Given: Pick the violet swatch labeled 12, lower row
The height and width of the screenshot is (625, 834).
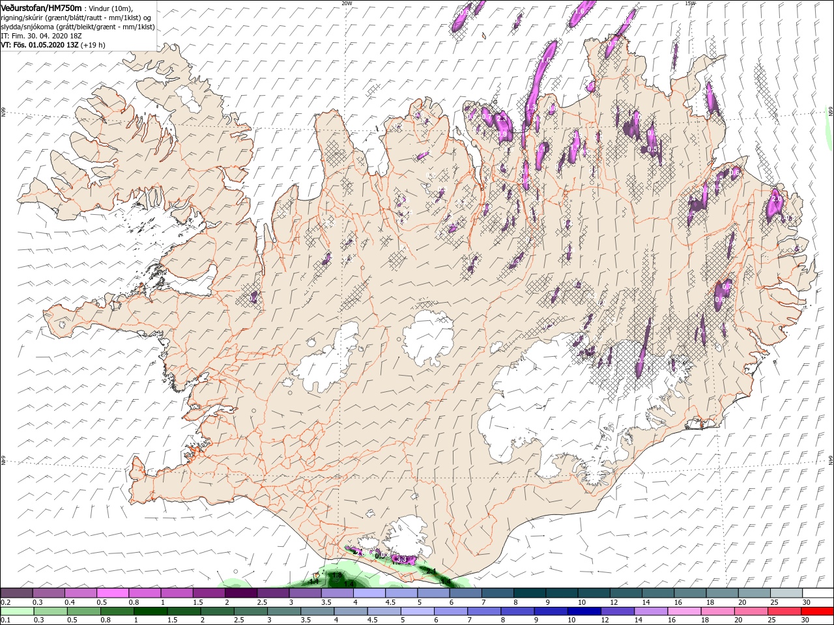Looking at the screenshot, I should (x=617, y=611).
